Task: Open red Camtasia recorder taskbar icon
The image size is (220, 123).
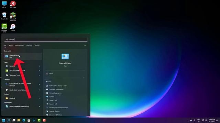Action: point(44,120)
